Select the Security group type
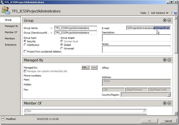 25,41
